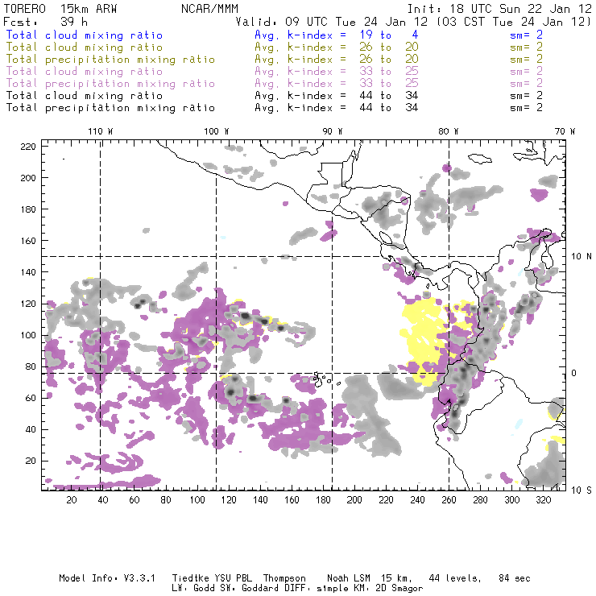Click the olive 'Total precipitation mixing ratio' legend line
596x596 pixels.
tap(110, 60)
